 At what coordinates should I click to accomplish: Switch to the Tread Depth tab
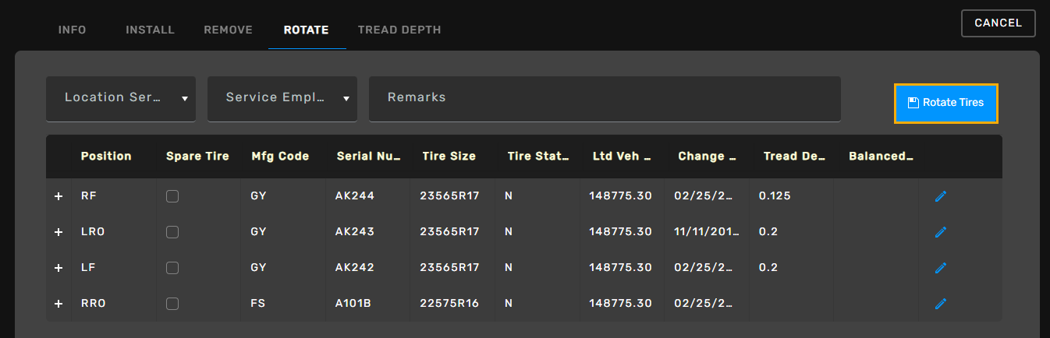[x=399, y=30]
